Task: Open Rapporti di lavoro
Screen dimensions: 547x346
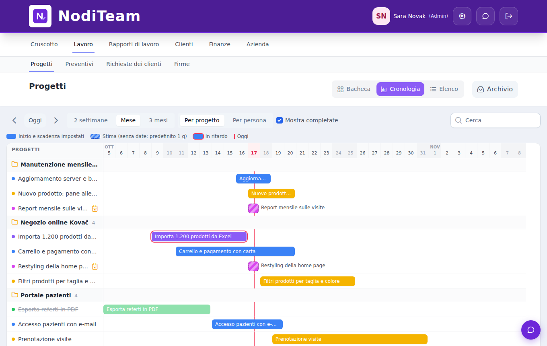Action: pyautogui.click(x=134, y=44)
